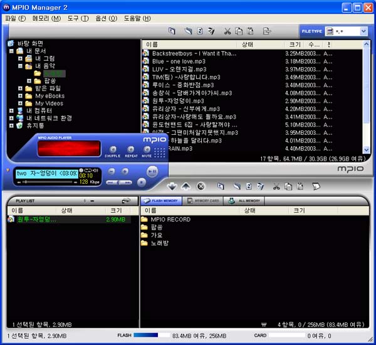
Task: Expand the My eBooks tree node
Action: tap(20, 96)
